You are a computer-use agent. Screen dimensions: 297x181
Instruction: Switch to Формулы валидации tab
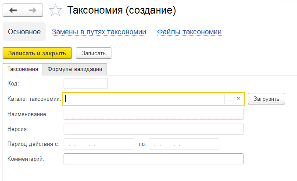75,69
